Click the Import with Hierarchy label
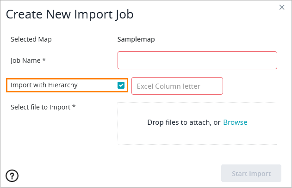This screenshot has height=188, width=292. pyautogui.click(x=44, y=85)
